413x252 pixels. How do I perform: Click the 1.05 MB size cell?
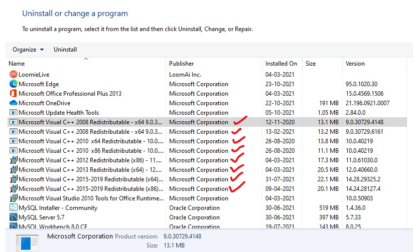coord(328,113)
